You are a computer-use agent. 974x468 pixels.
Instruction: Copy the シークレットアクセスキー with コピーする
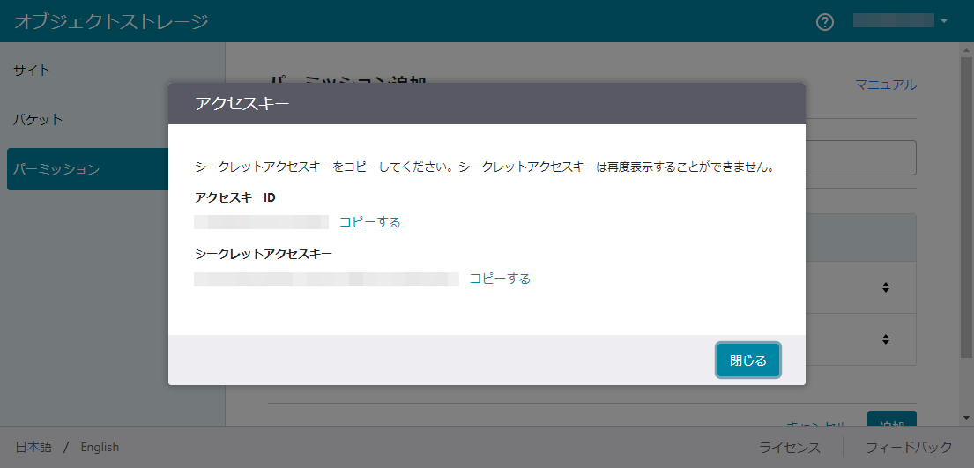(x=500, y=279)
